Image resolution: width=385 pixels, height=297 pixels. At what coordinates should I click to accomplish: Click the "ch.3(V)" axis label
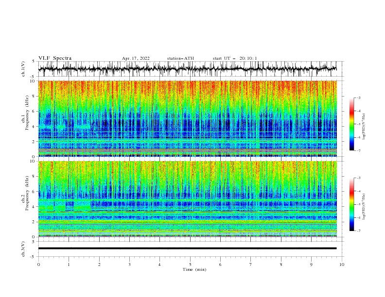pyautogui.click(x=23, y=249)
